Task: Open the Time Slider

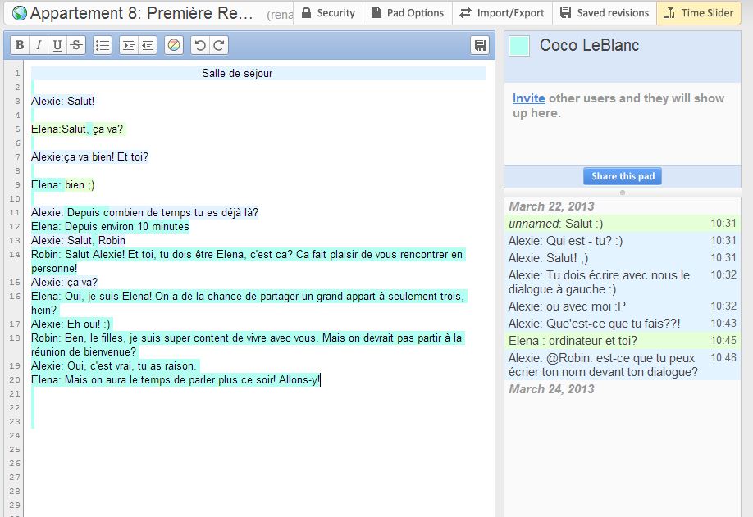Action: (697, 13)
